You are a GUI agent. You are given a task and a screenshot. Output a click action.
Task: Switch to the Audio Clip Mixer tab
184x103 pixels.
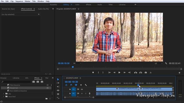pyautogui.click(x=43, y=9)
